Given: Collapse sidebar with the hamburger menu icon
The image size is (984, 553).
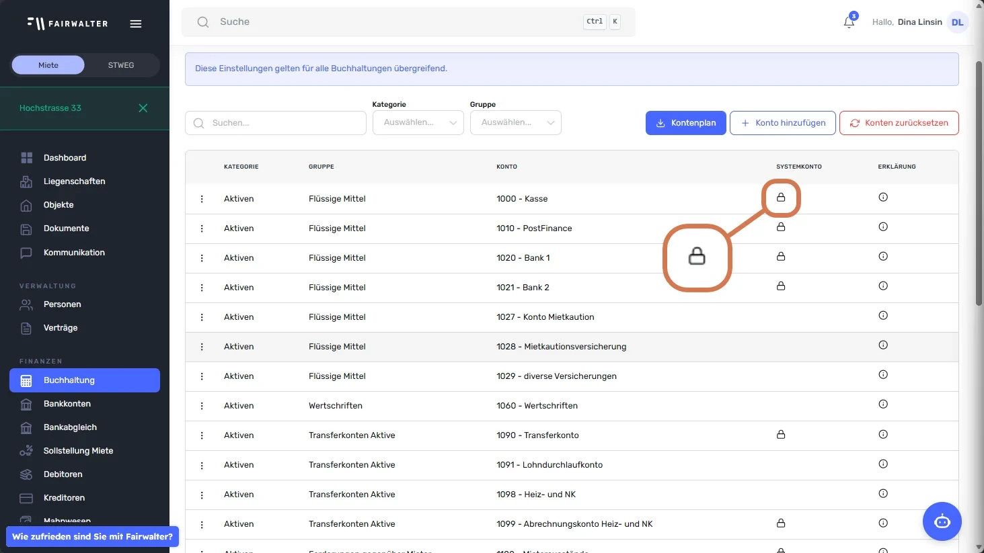Looking at the screenshot, I should point(136,24).
